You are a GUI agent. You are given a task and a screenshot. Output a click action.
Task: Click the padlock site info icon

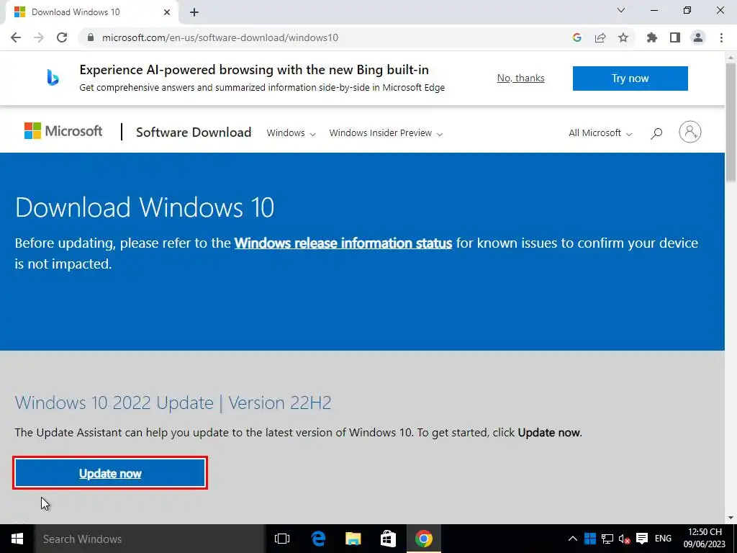(x=91, y=37)
